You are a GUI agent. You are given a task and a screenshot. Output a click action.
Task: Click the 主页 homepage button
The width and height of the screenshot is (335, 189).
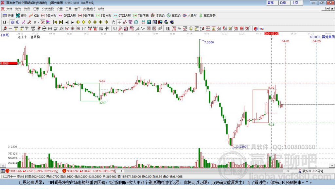pyautogui.click(x=297, y=3)
